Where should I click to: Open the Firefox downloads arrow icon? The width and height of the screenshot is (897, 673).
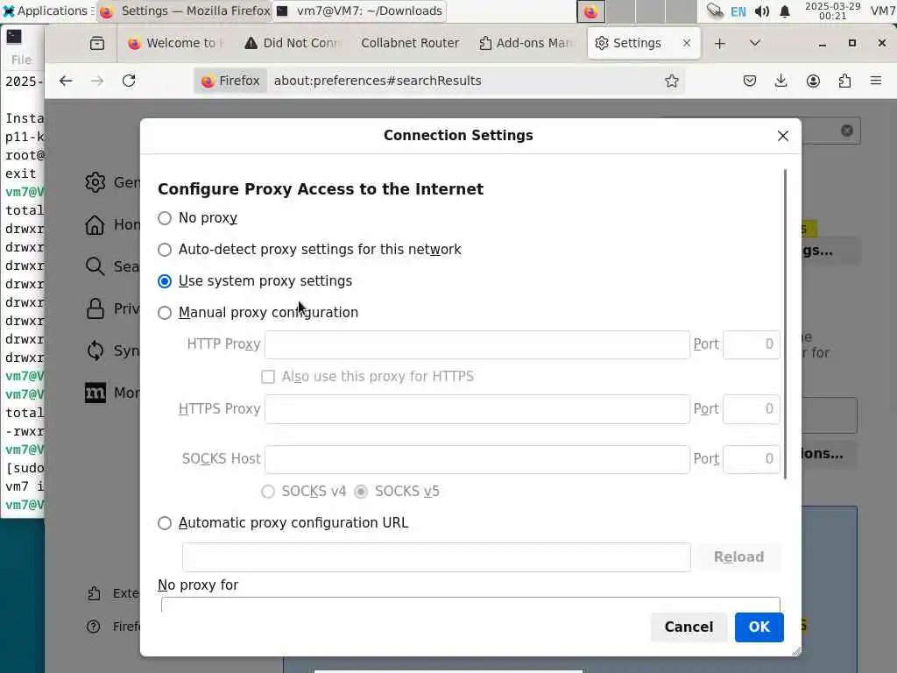coord(781,81)
